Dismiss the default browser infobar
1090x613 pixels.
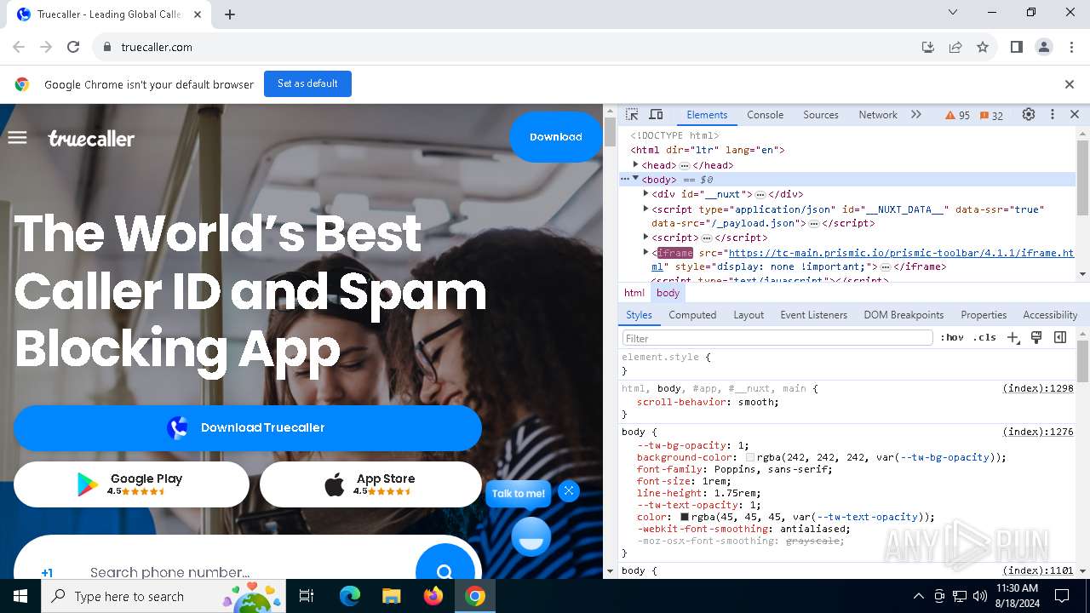click(x=1070, y=84)
